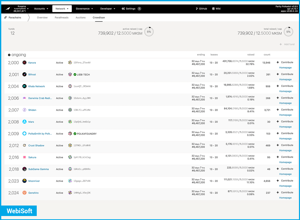Expand the Kusama chain selector
The height and width of the screenshot is (220, 300).
pyautogui.click(x=21, y=9)
